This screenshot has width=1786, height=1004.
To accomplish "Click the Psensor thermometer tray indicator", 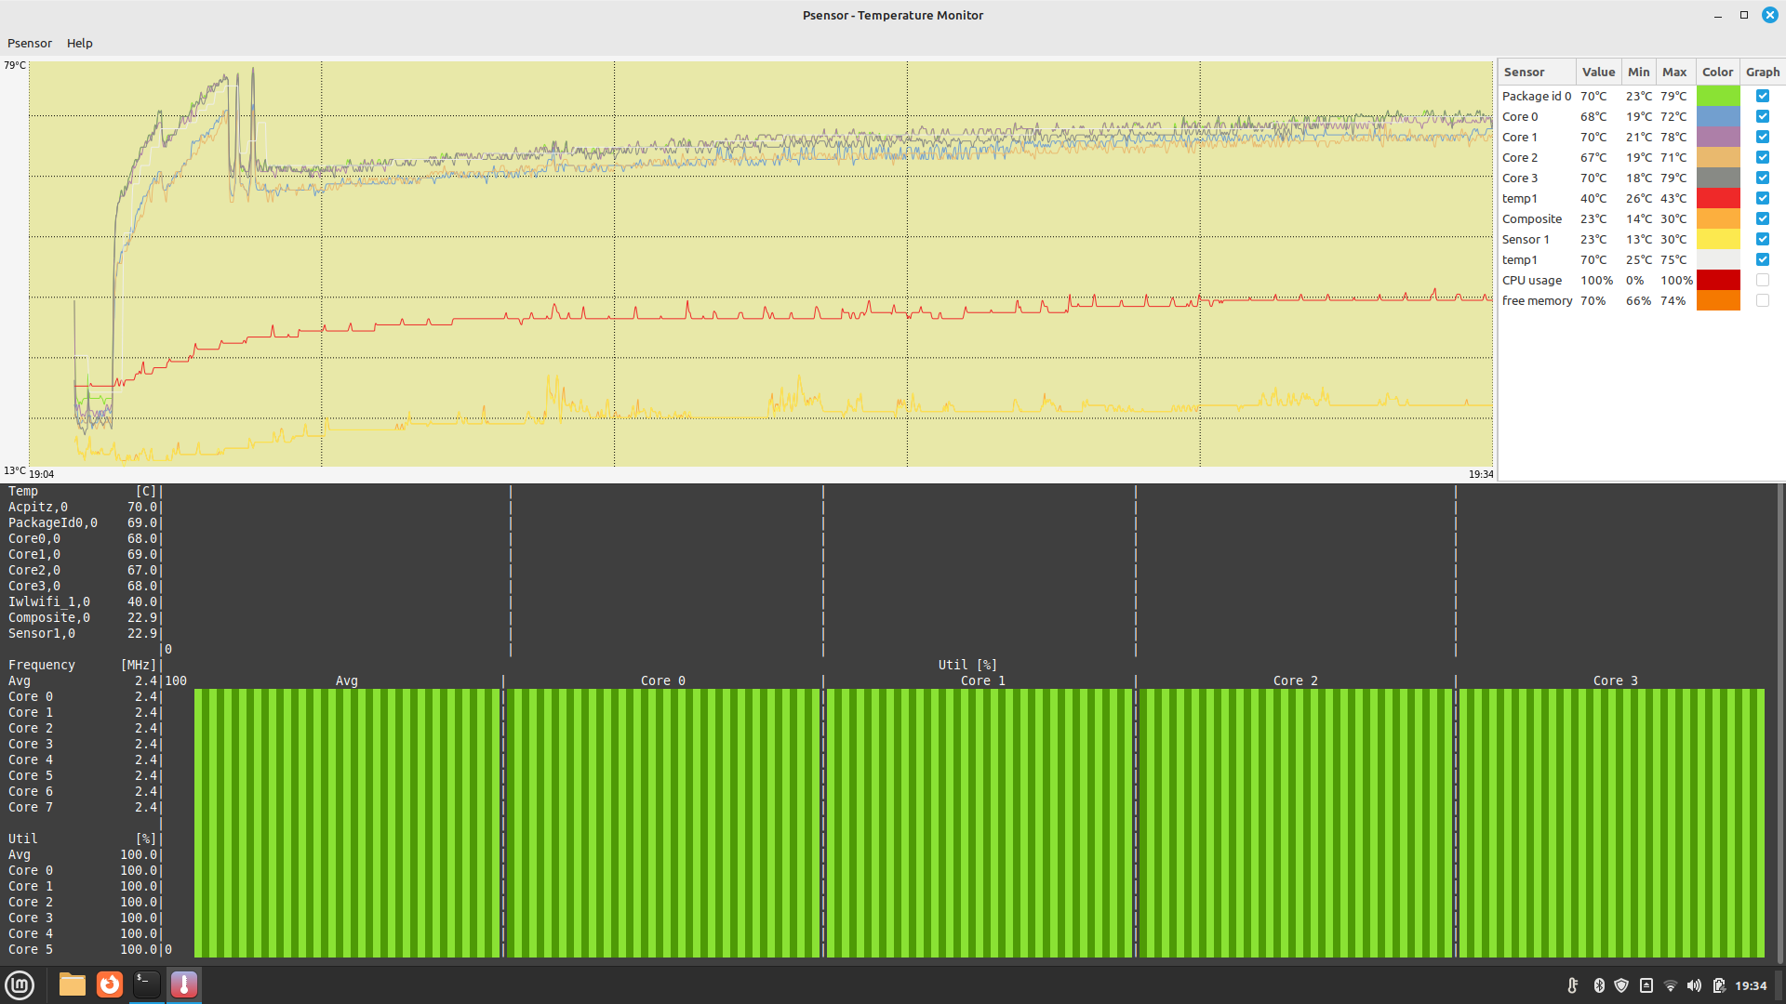I will click(x=1572, y=985).
